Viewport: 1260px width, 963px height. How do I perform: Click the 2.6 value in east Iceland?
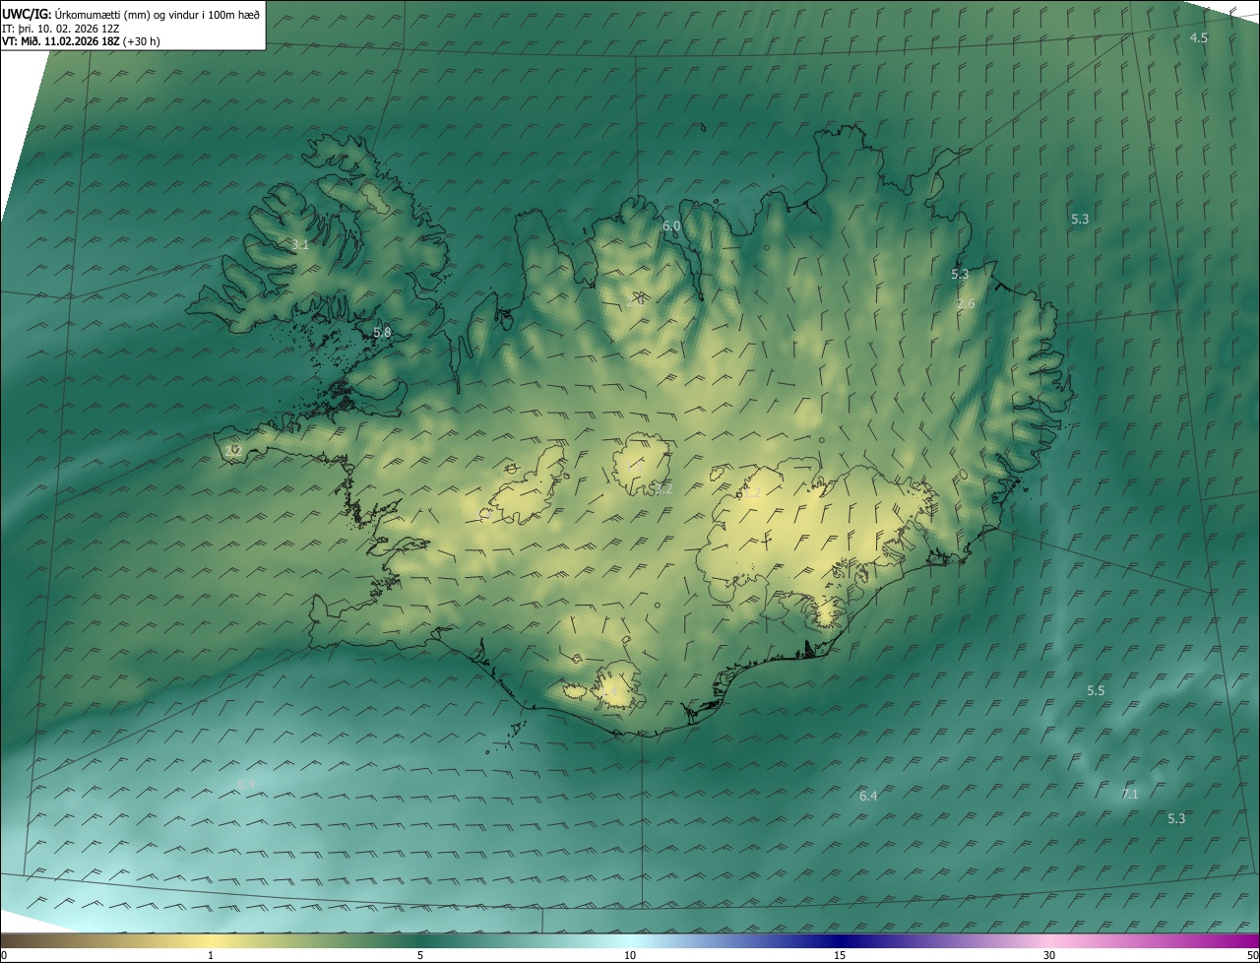click(x=966, y=304)
